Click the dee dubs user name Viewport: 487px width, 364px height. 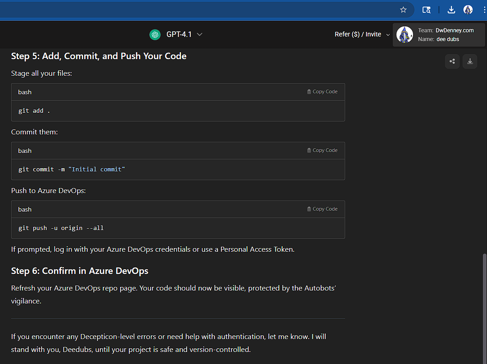point(448,39)
